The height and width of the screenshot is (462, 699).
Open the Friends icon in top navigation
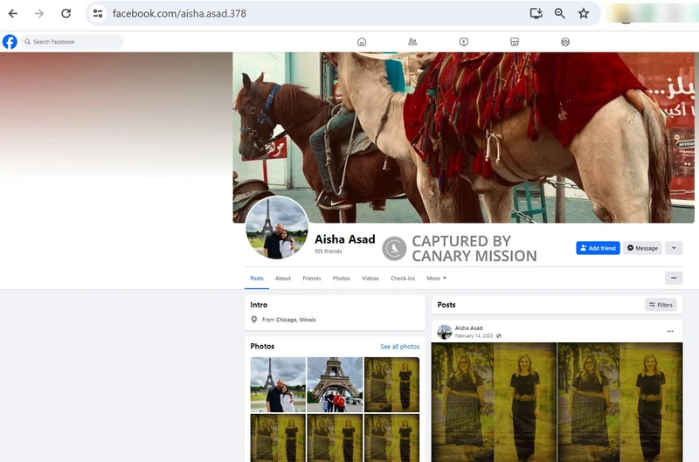coord(412,42)
